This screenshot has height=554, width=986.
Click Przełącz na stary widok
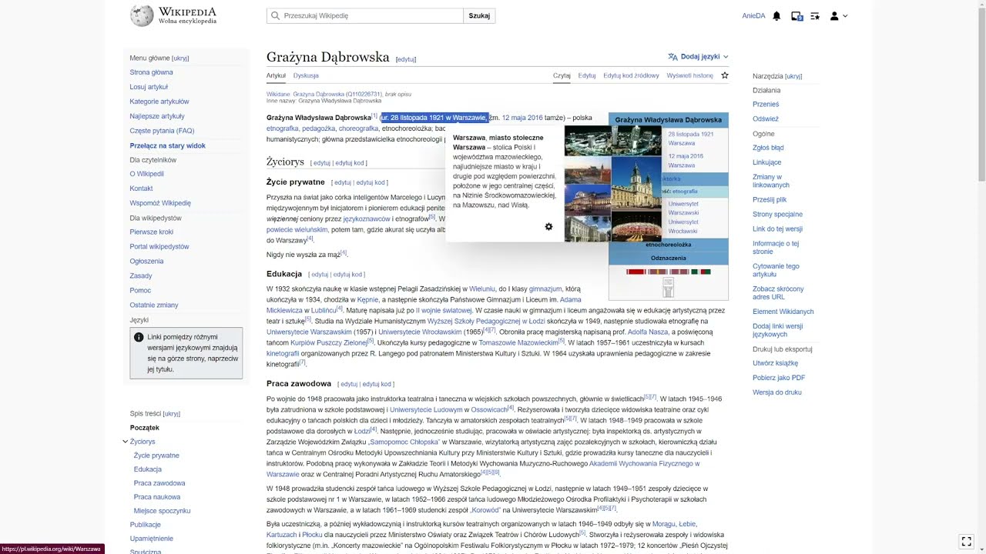pos(168,145)
